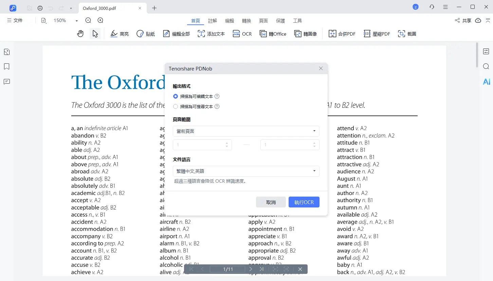The height and width of the screenshot is (281, 493).
Task: Open the comments sidebar panel
Action: coord(7,82)
